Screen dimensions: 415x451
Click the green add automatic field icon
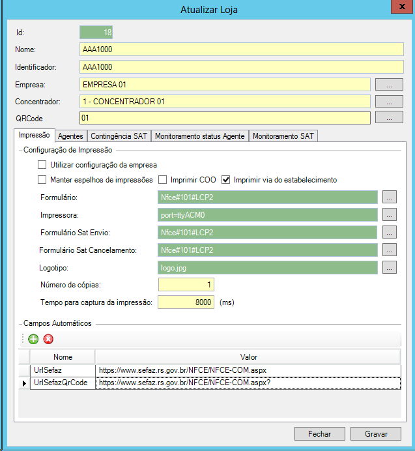click(33, 339)
